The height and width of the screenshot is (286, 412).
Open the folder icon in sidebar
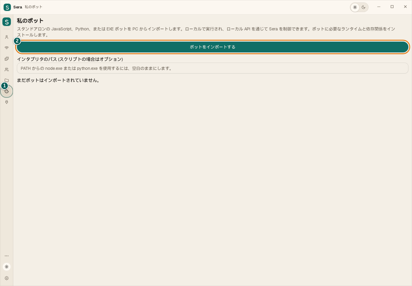7,80
